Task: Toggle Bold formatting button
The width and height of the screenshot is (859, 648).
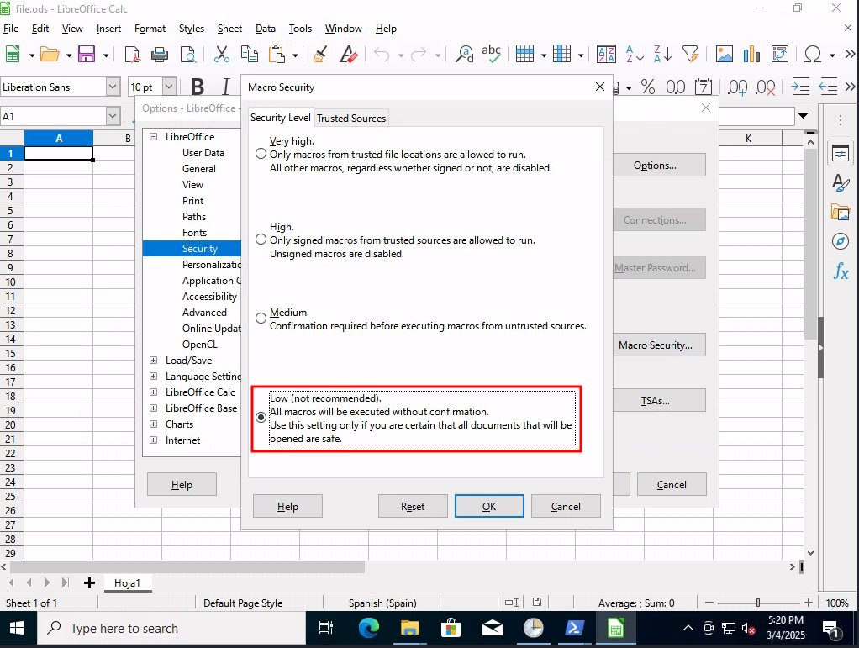Action: pyautogui.click(x=198, y=87)
